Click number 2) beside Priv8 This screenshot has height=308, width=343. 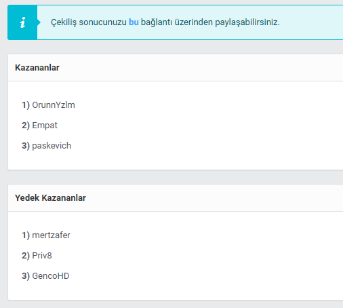(x=26, y=256)
